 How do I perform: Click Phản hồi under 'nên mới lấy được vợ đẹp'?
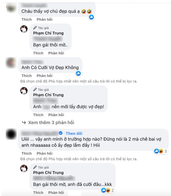click(x=56, y=115)
